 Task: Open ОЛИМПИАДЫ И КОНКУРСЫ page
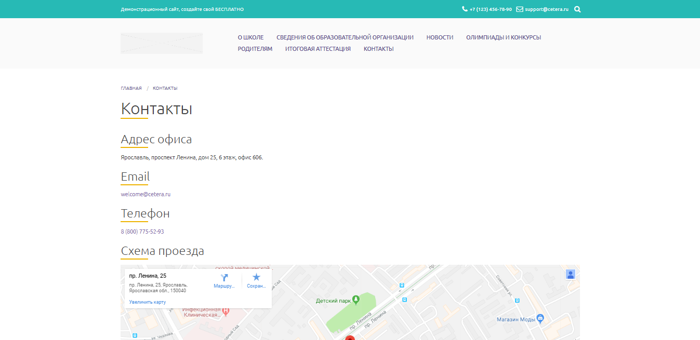504,37
